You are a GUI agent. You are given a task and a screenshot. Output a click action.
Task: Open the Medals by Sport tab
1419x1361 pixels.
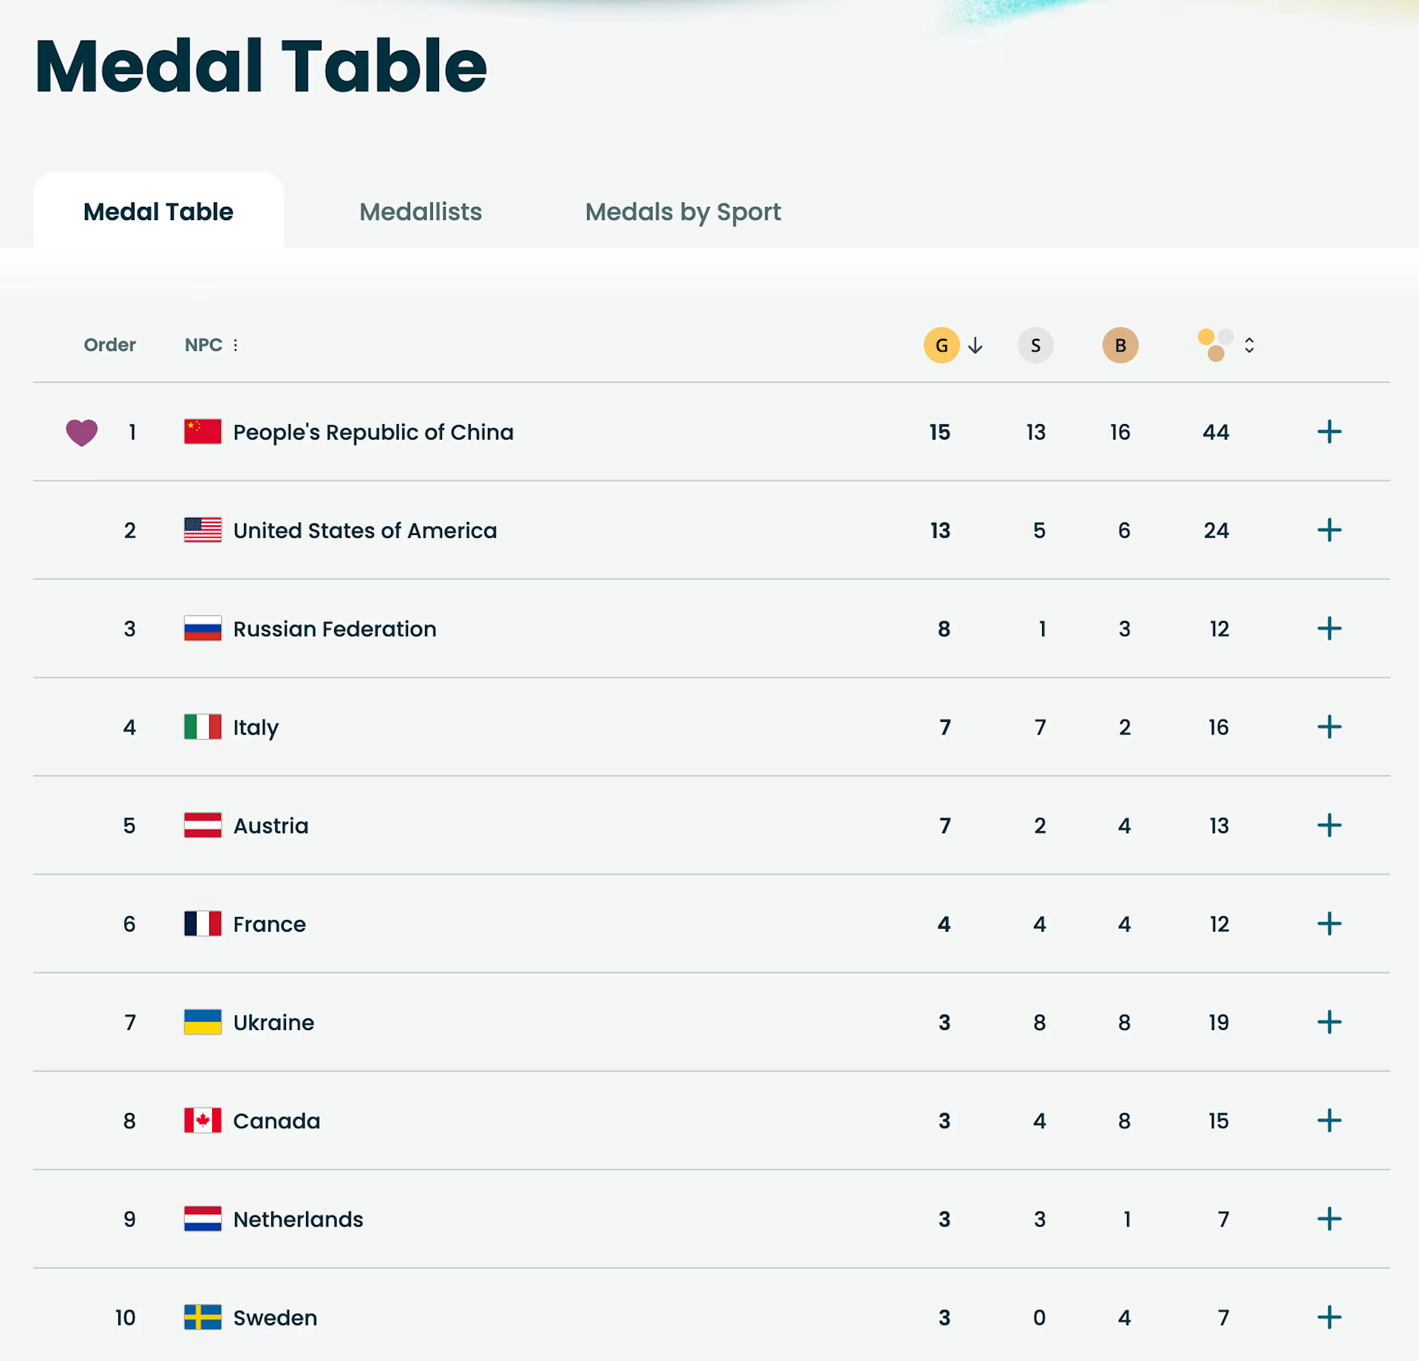[x=683, y=212]
